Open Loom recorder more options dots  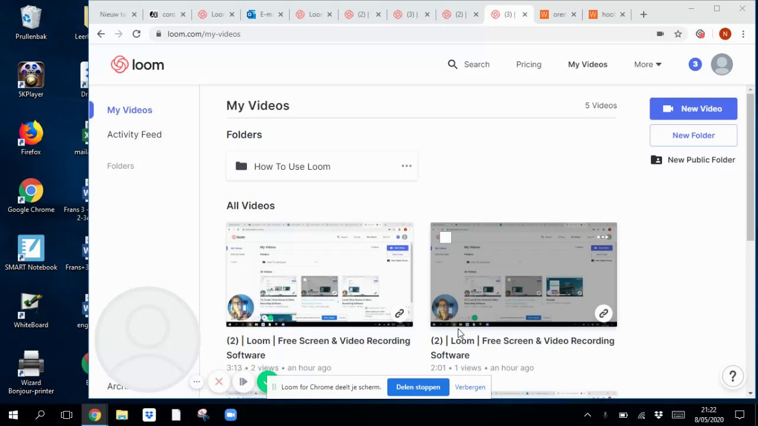(x=197, y=382)
